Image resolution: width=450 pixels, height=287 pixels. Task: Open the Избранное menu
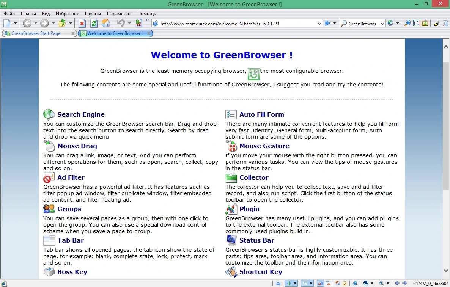pyautogui.click(x=67, y=14)
